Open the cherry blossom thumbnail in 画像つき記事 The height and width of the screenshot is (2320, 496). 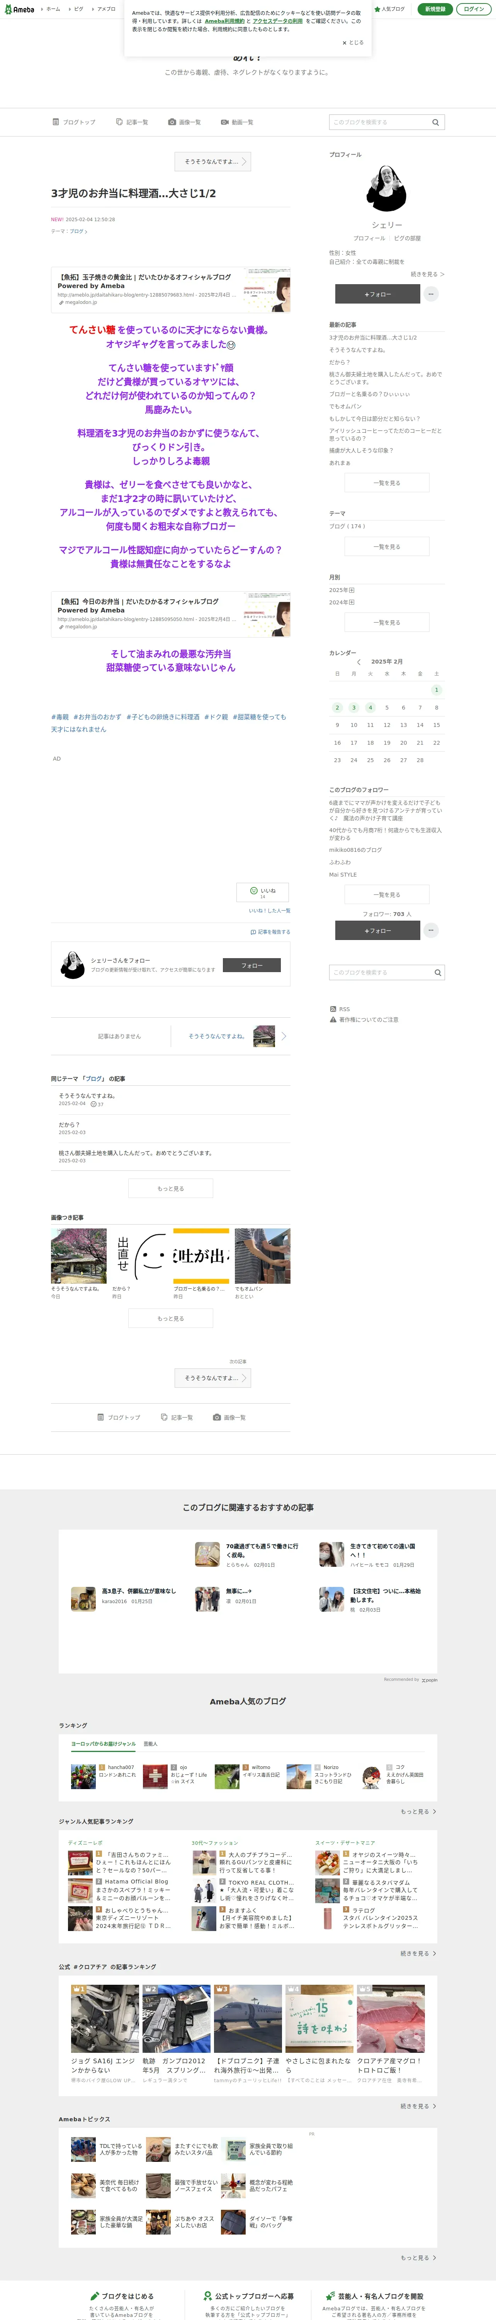click(x=78, y=1256)
